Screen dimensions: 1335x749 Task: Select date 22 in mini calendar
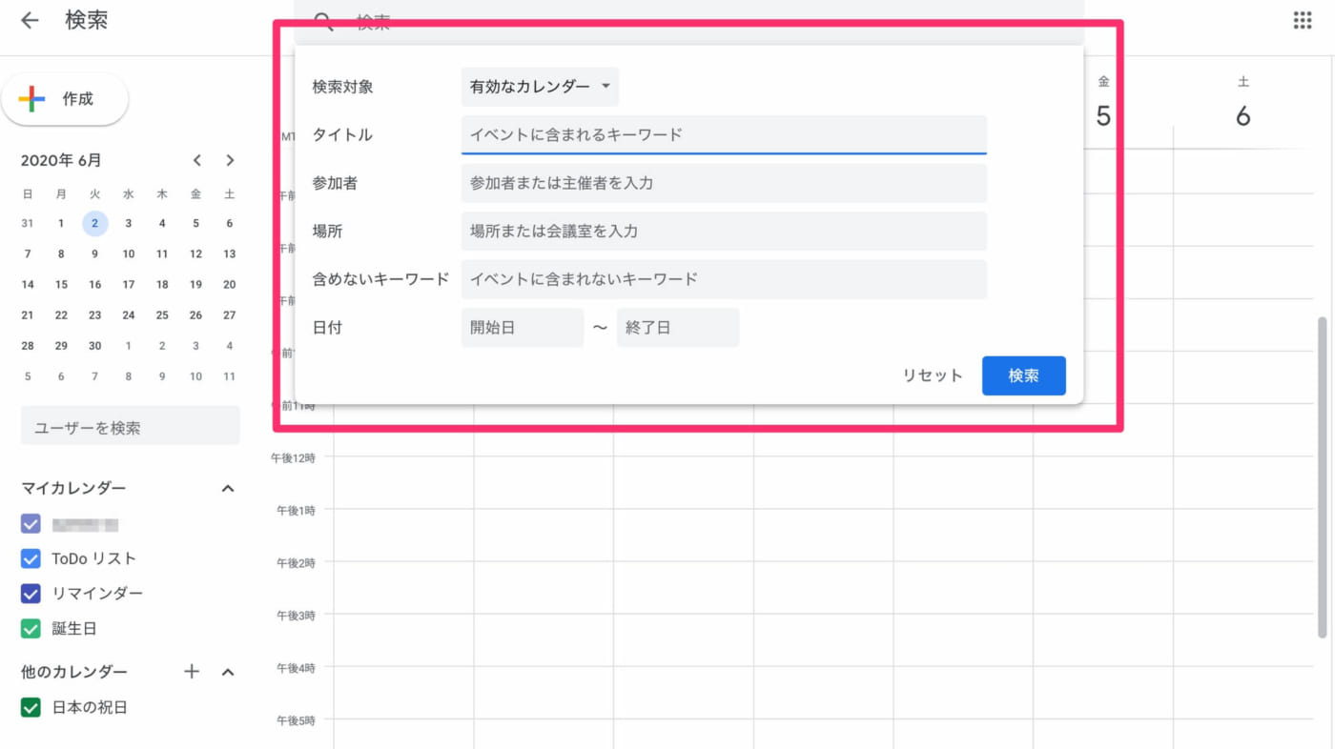pos(61,315)
